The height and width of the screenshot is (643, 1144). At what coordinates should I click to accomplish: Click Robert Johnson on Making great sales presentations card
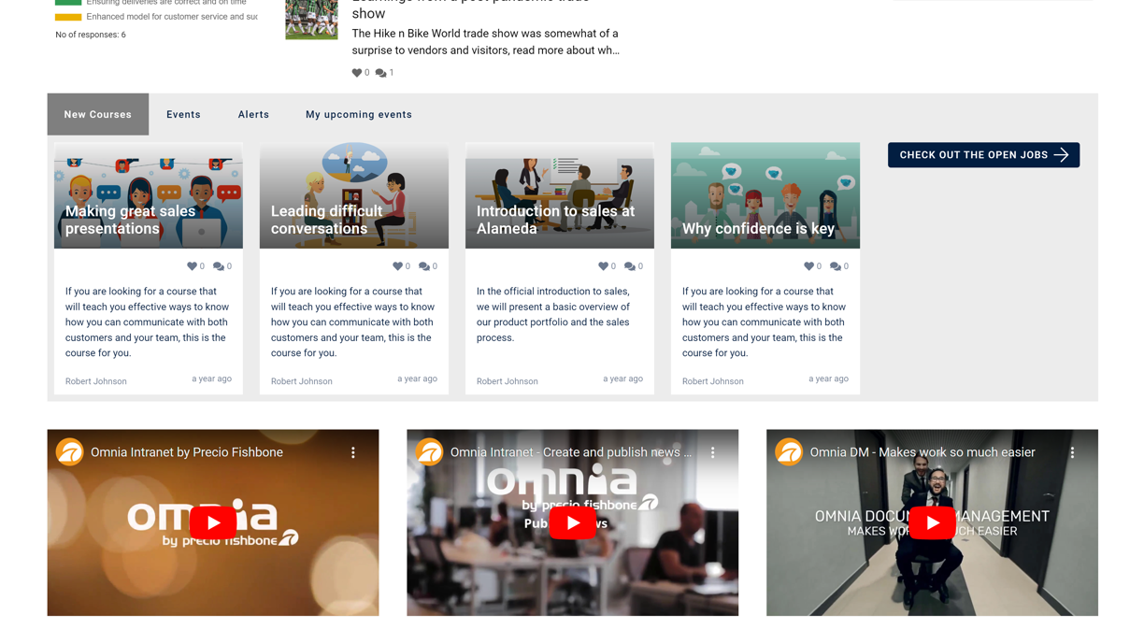coord(96,381)
